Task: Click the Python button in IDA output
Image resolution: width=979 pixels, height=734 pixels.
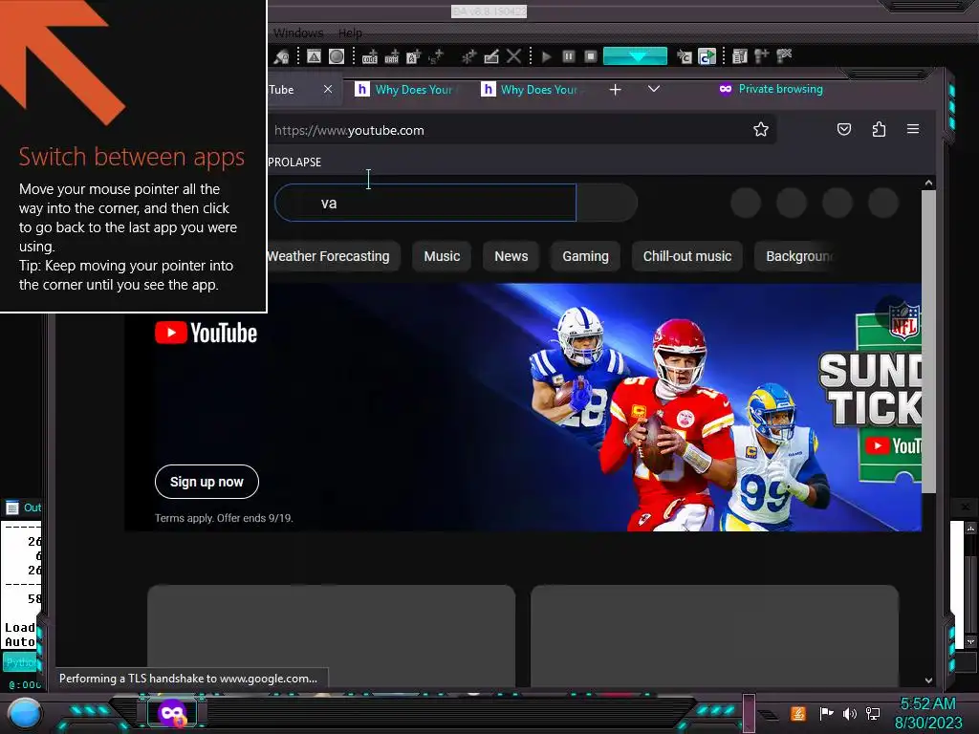Action: tap(21, 662)
